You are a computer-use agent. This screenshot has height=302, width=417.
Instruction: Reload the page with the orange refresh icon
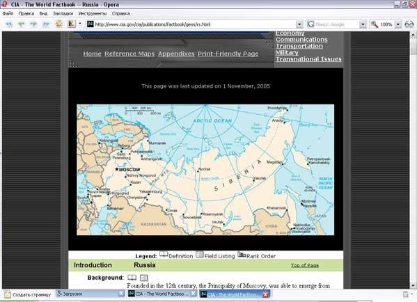pos(58,24)
